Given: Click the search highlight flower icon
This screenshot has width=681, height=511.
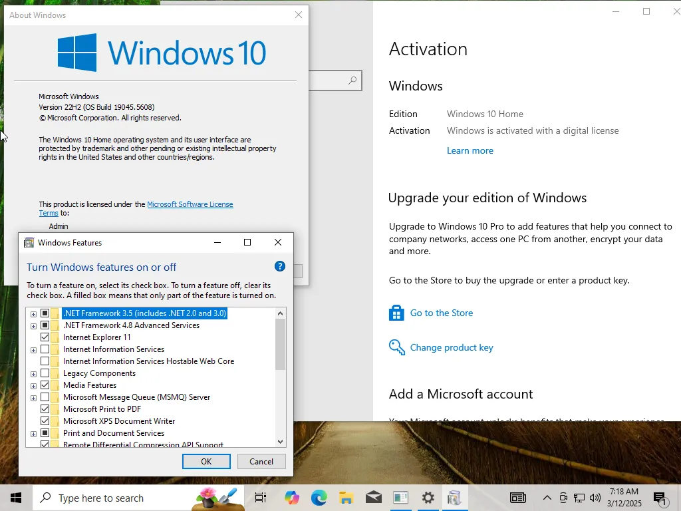Looking at the screenshot, I should tap(218, 498).
